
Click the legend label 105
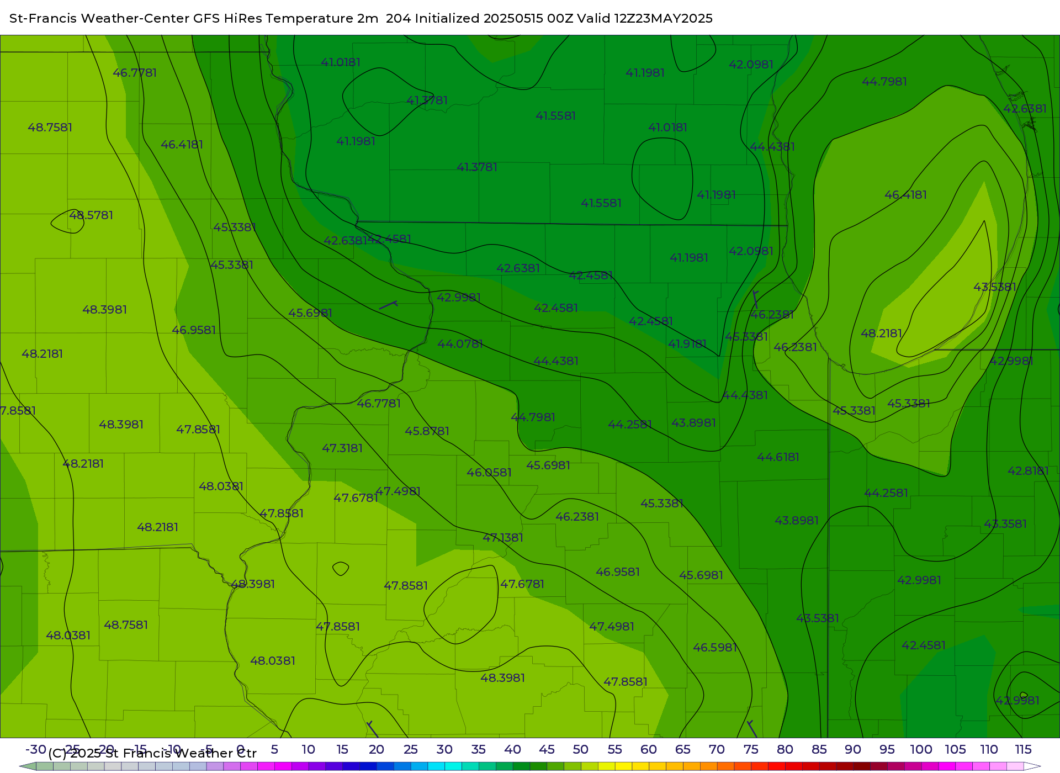955,750
